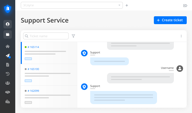Select ticket # 165114
The image size is (192, 113).
[x=33, y=47]
